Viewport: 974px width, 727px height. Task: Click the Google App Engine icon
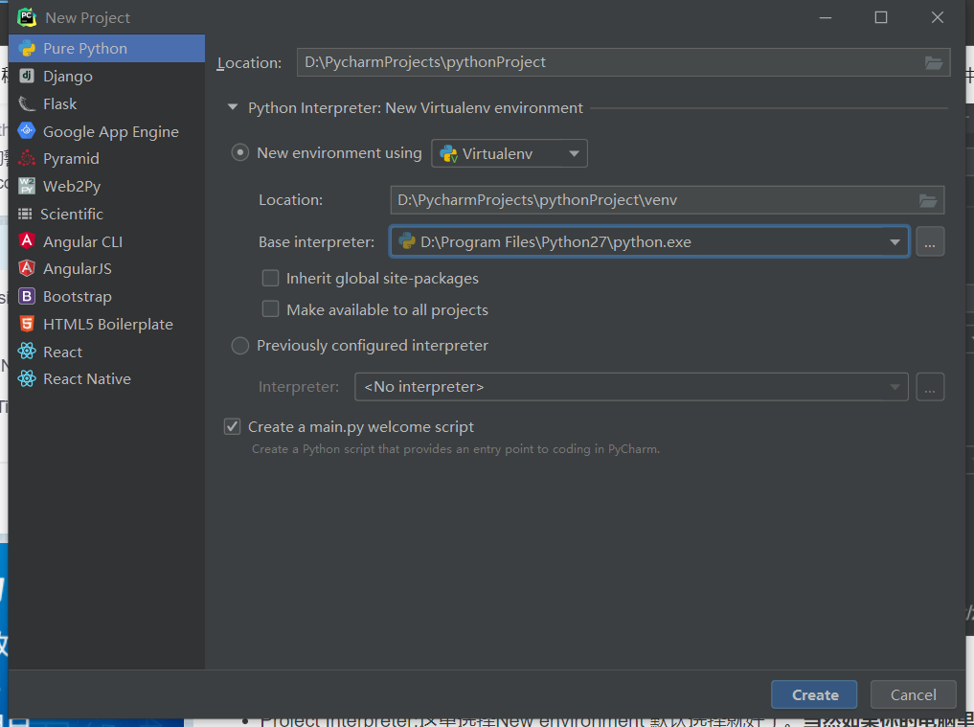coord(27,130)
